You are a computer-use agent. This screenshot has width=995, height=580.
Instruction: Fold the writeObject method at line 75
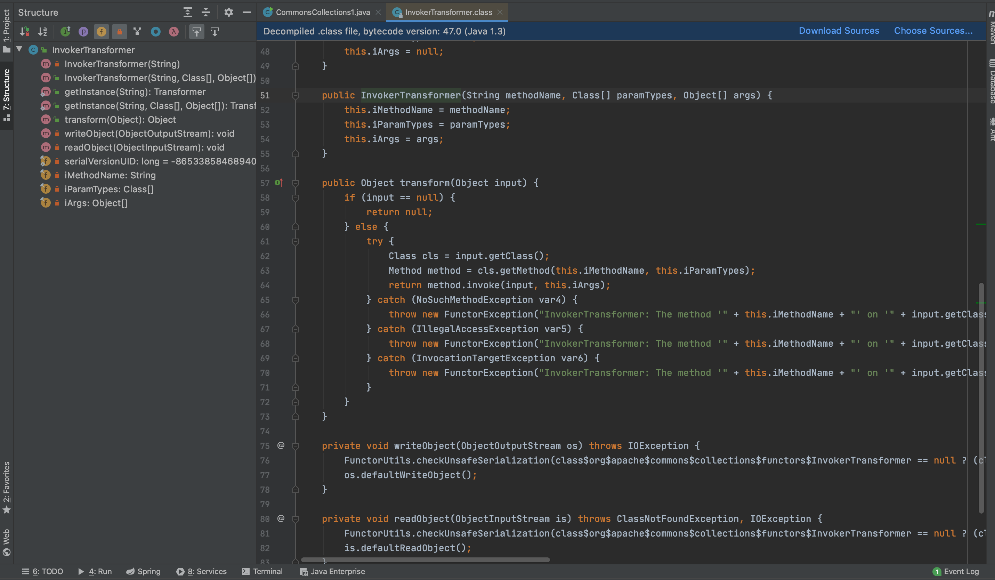coord(296,446)
